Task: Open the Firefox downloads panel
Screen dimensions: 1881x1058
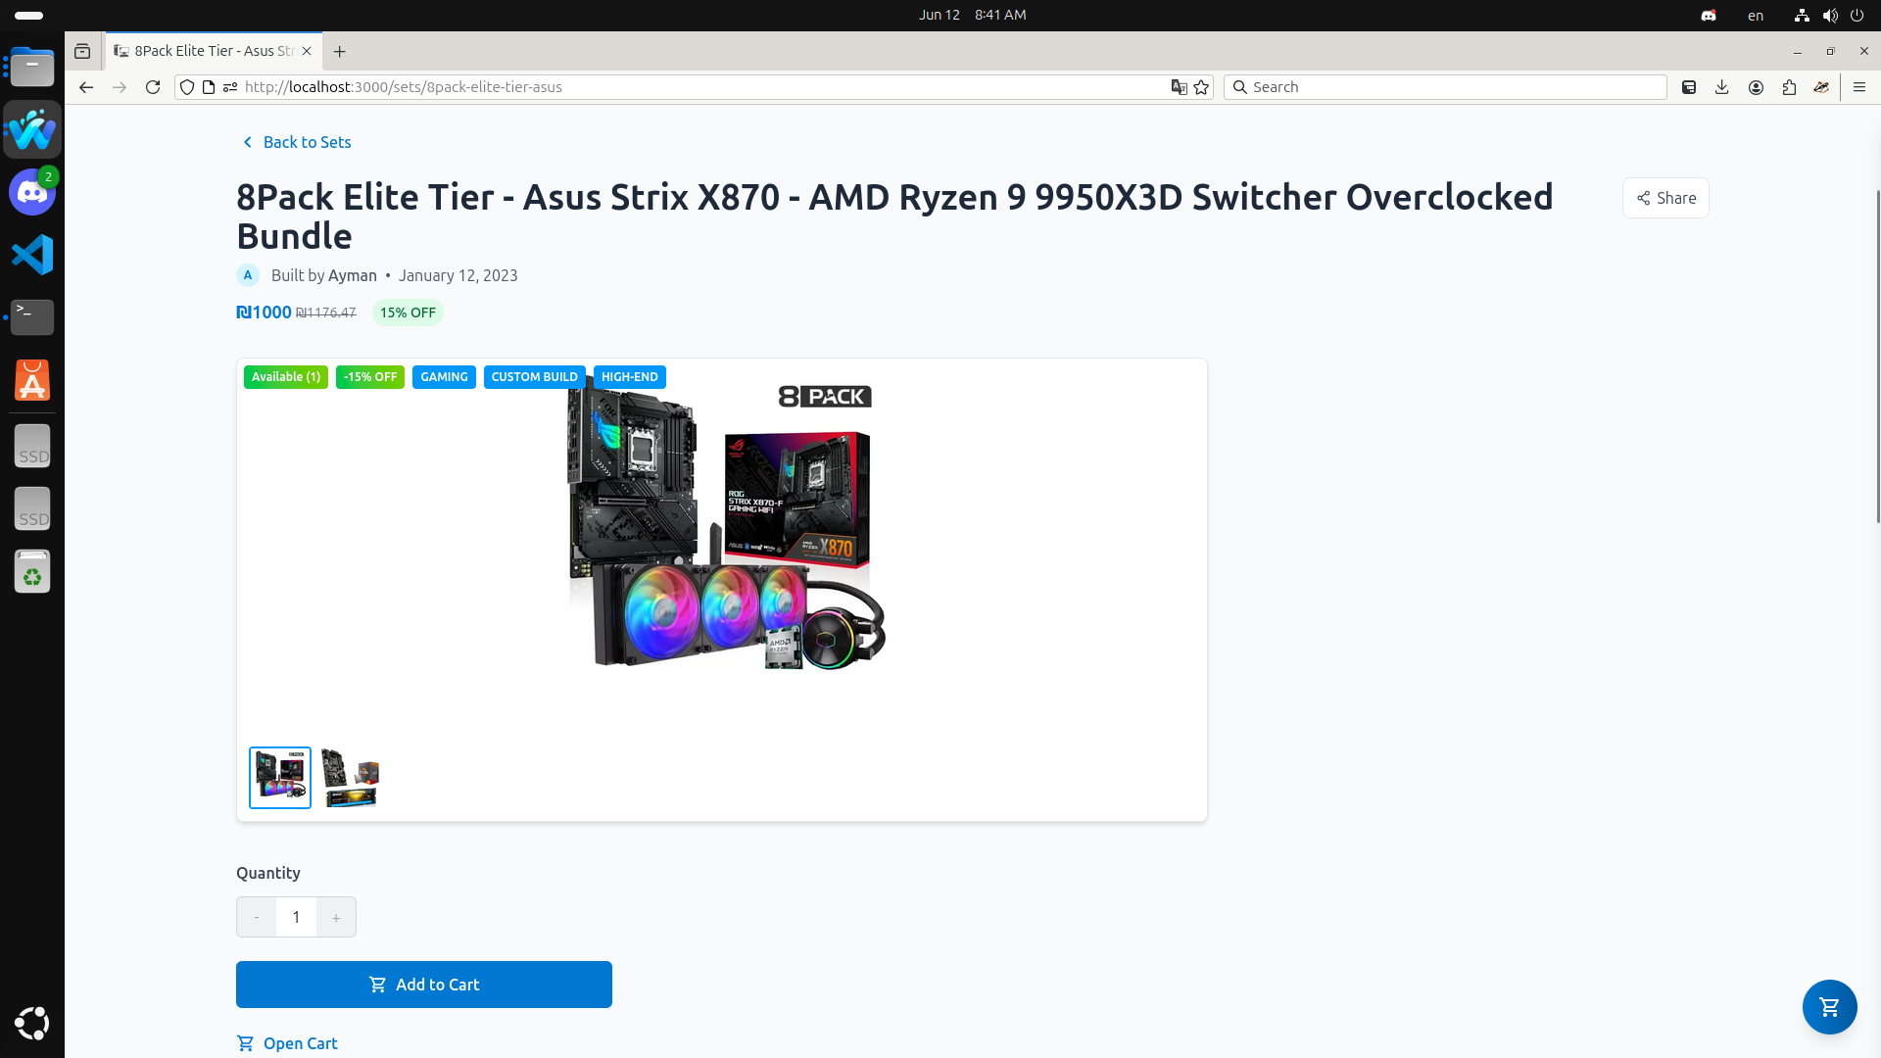Action: coord(1722,87)
